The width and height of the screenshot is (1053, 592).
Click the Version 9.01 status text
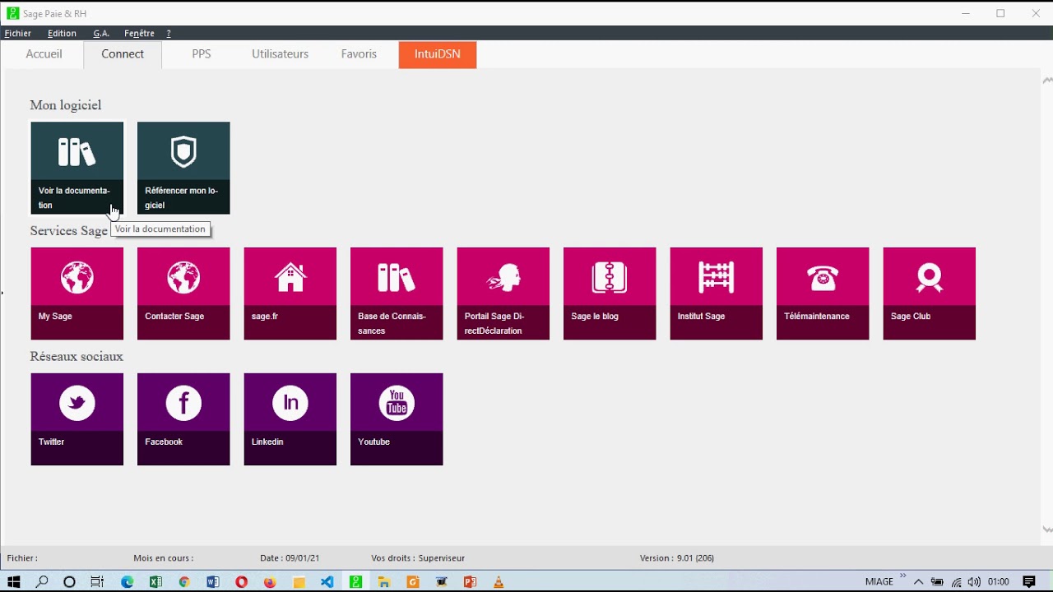(x=677, y=558)
